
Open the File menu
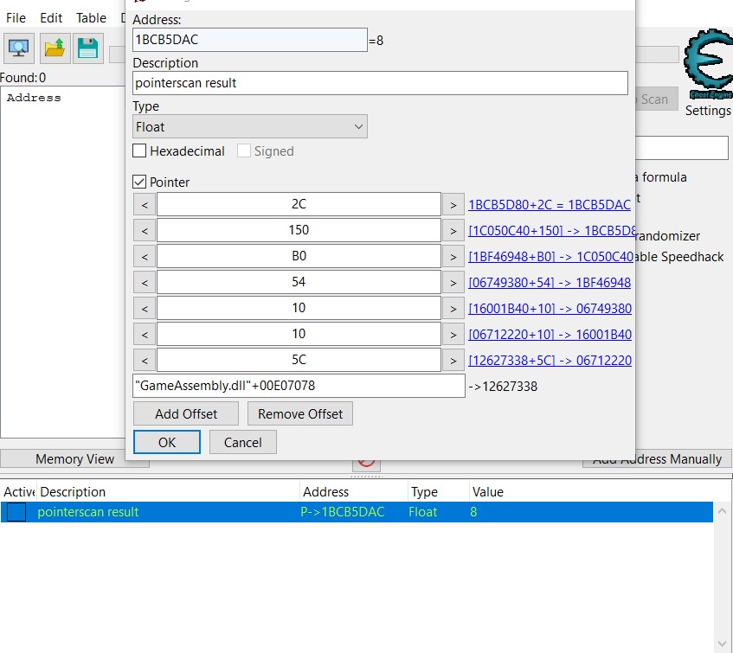(x=15, y=17)
